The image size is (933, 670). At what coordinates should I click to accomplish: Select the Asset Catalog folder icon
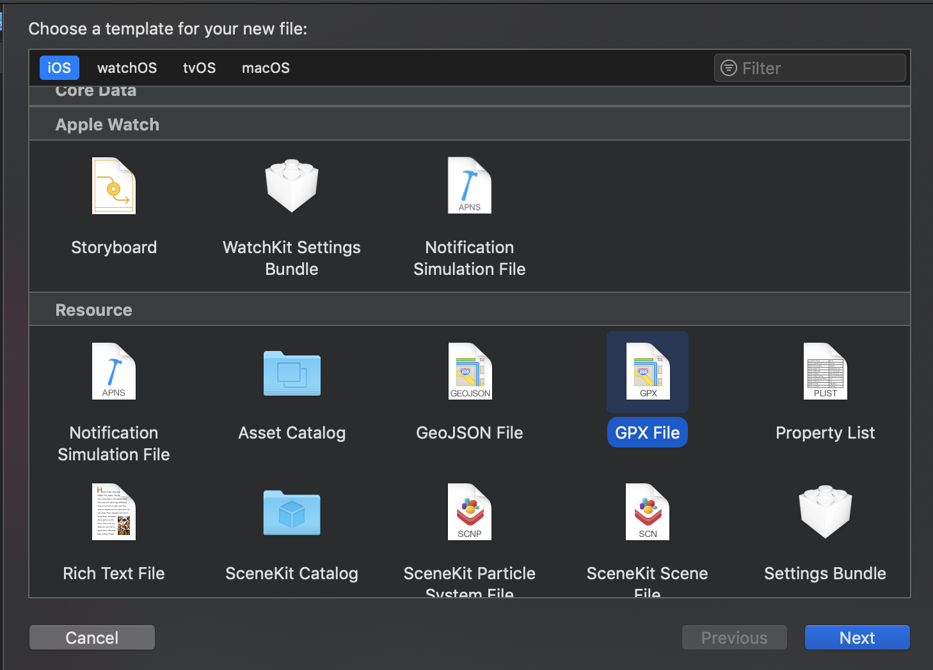[x=292, y=373]
